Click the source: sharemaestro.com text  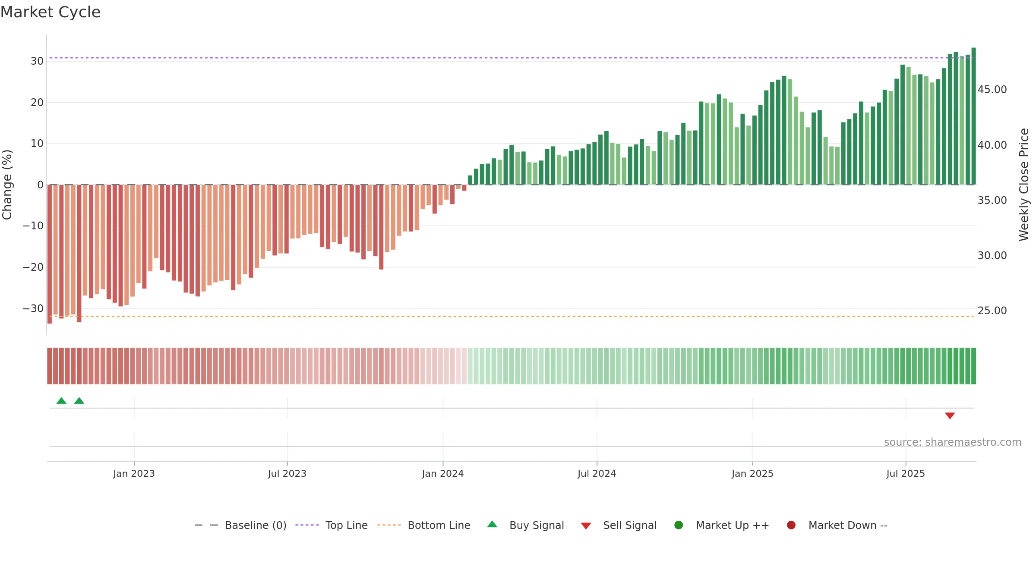(953, 442)
